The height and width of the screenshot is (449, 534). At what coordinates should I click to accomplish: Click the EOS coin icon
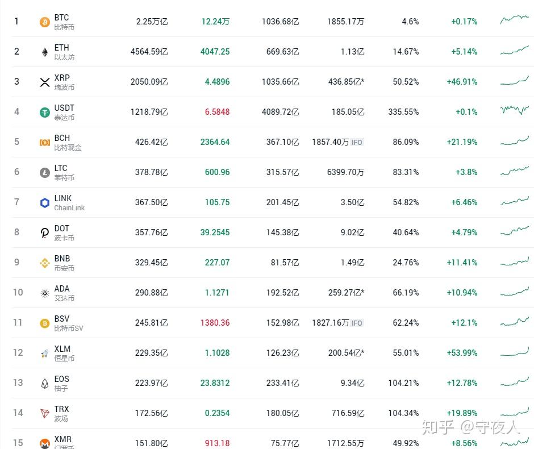[44, 384]
